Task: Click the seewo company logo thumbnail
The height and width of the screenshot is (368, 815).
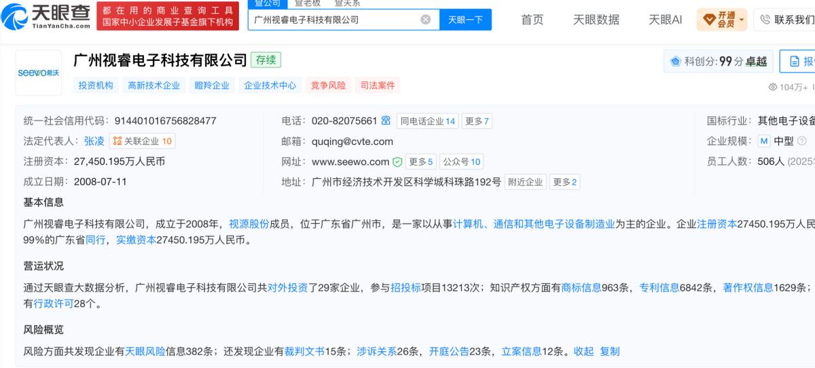Action: click(x=38, y=72)
